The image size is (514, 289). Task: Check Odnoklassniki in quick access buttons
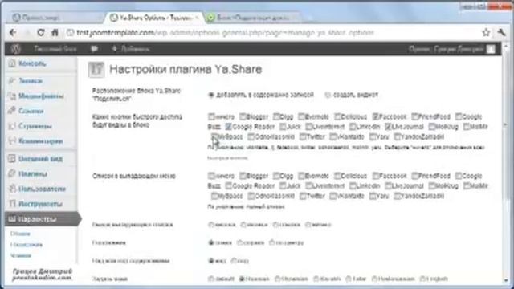[x=251, y=136]
